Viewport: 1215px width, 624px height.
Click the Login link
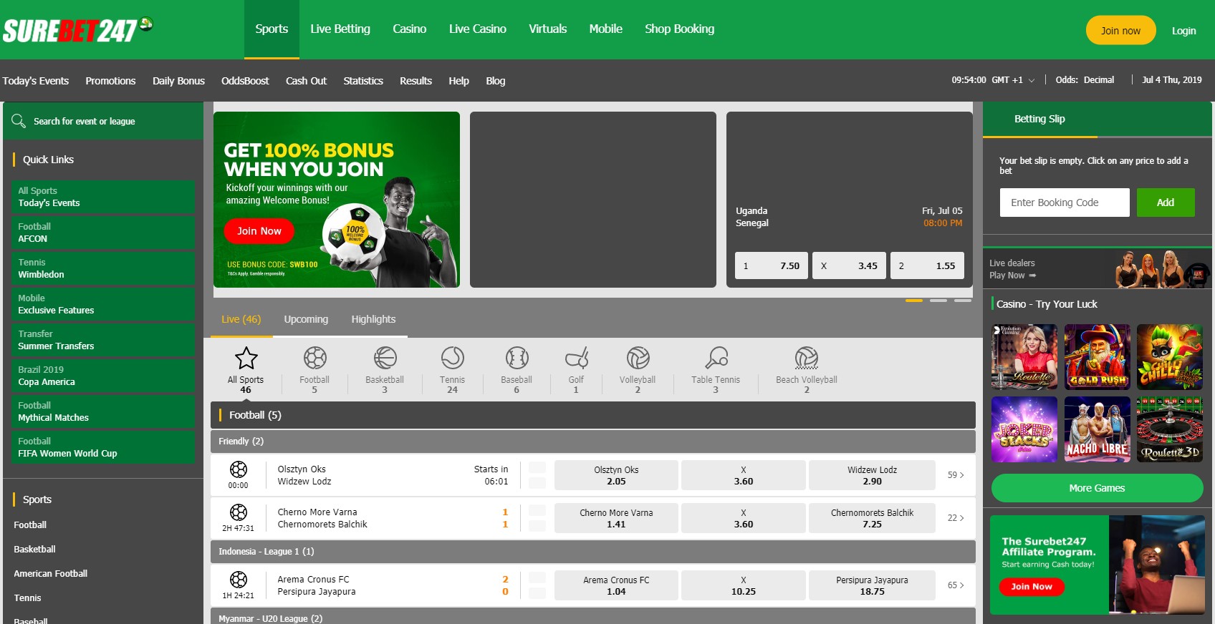pyautogui.click(x=1183, y=31)
